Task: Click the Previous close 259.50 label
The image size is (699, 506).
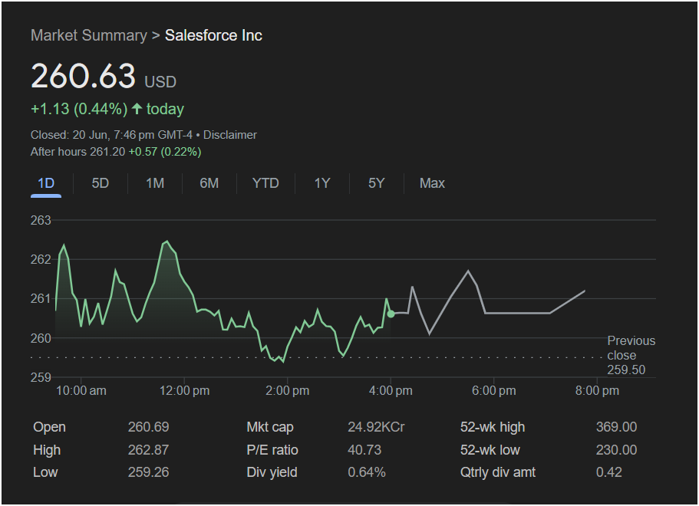Action: point(631,355)
